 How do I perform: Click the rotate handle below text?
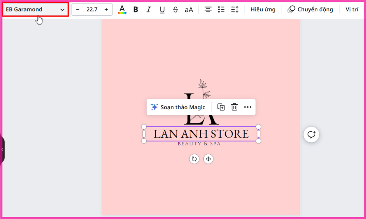(194, 159)
